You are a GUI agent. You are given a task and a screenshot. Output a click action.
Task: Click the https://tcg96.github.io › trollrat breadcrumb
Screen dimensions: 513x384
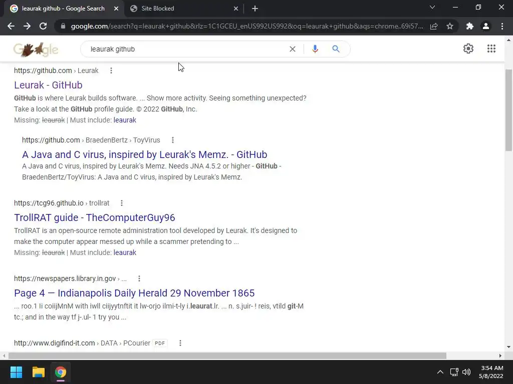[x=62, y=203]
